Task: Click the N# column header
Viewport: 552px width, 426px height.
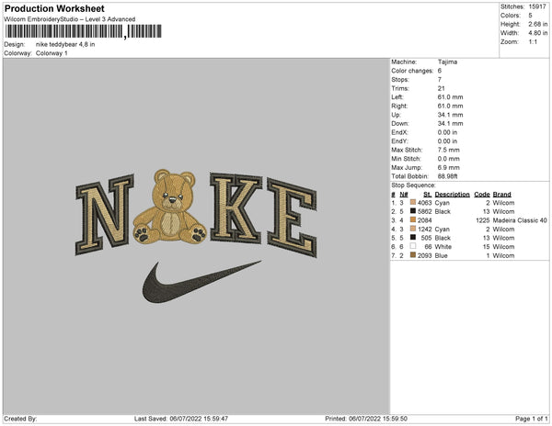Action: coord(404,195)
